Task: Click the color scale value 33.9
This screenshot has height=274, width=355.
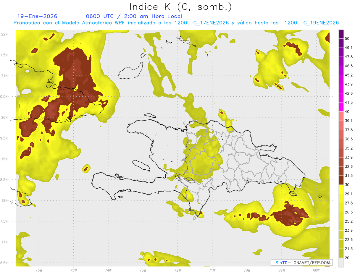Action: point(349,157)
